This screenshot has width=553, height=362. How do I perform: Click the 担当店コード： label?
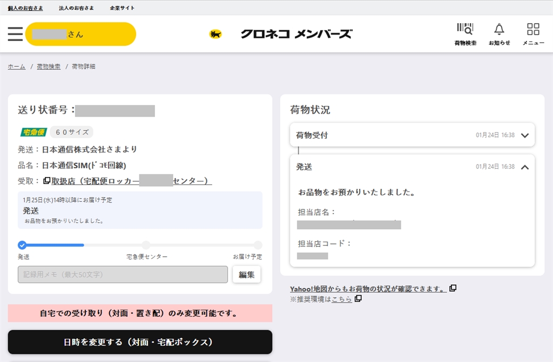tap(324, 243)
